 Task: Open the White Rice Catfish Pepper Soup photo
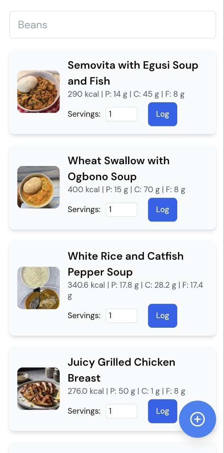39,288
